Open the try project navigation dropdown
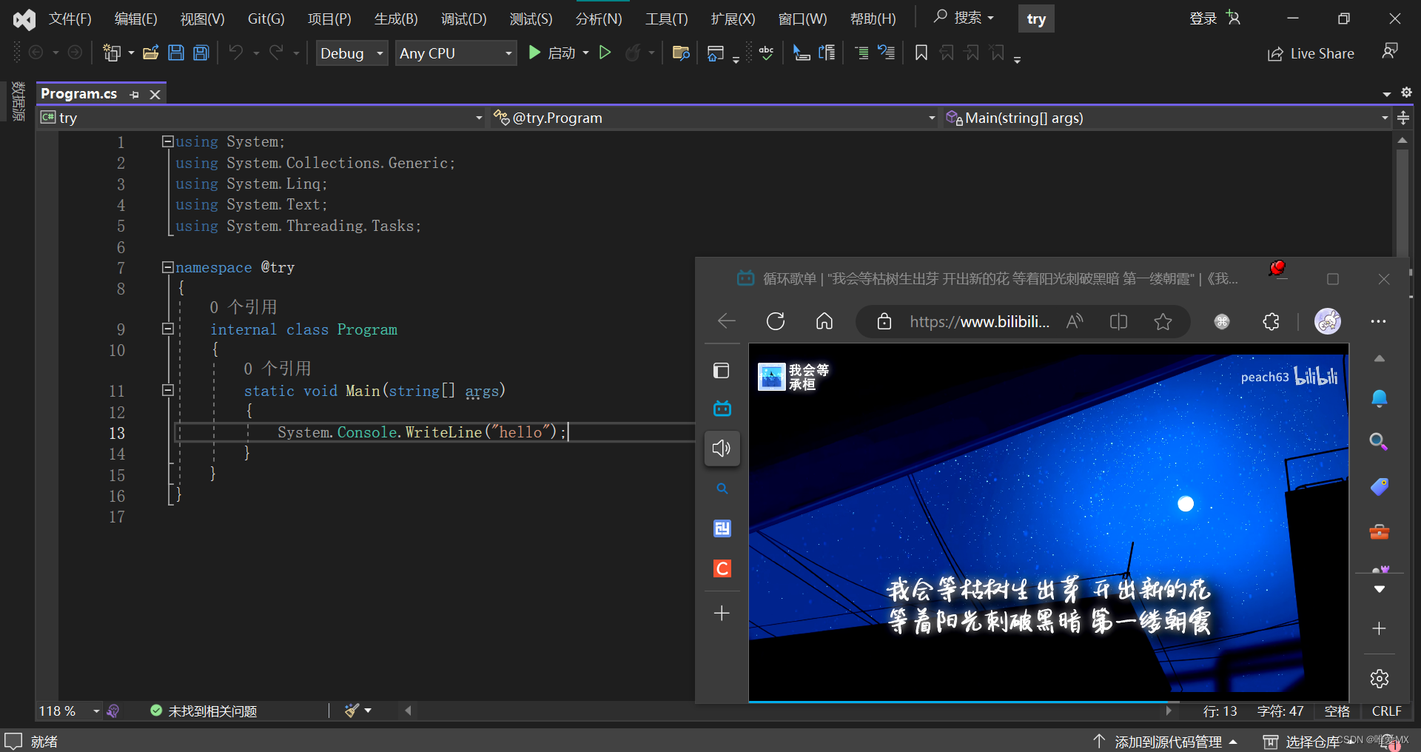This screenshot has height=752, width=1421. 262,118
